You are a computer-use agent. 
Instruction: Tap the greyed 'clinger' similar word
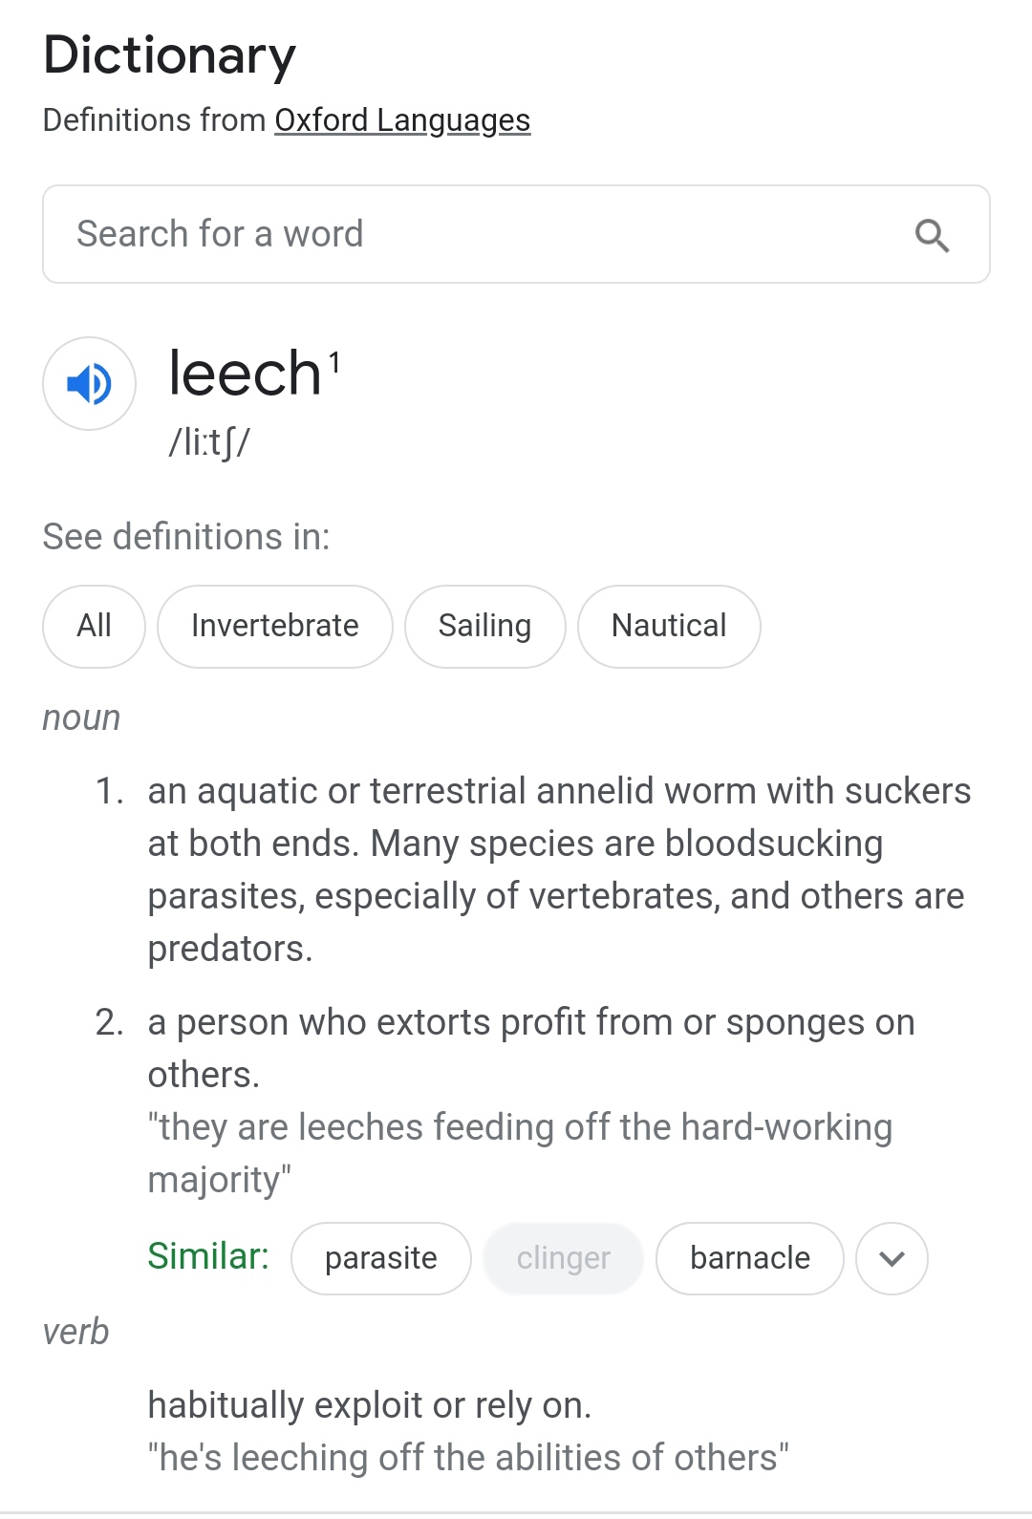[563, 1258]
